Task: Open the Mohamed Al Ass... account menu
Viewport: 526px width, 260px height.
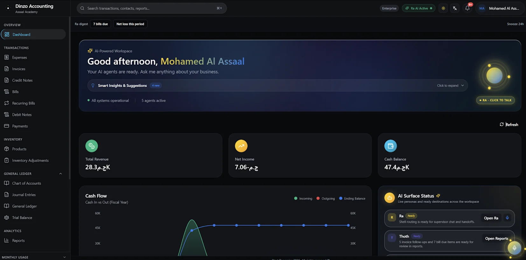Action: [500, 8]
